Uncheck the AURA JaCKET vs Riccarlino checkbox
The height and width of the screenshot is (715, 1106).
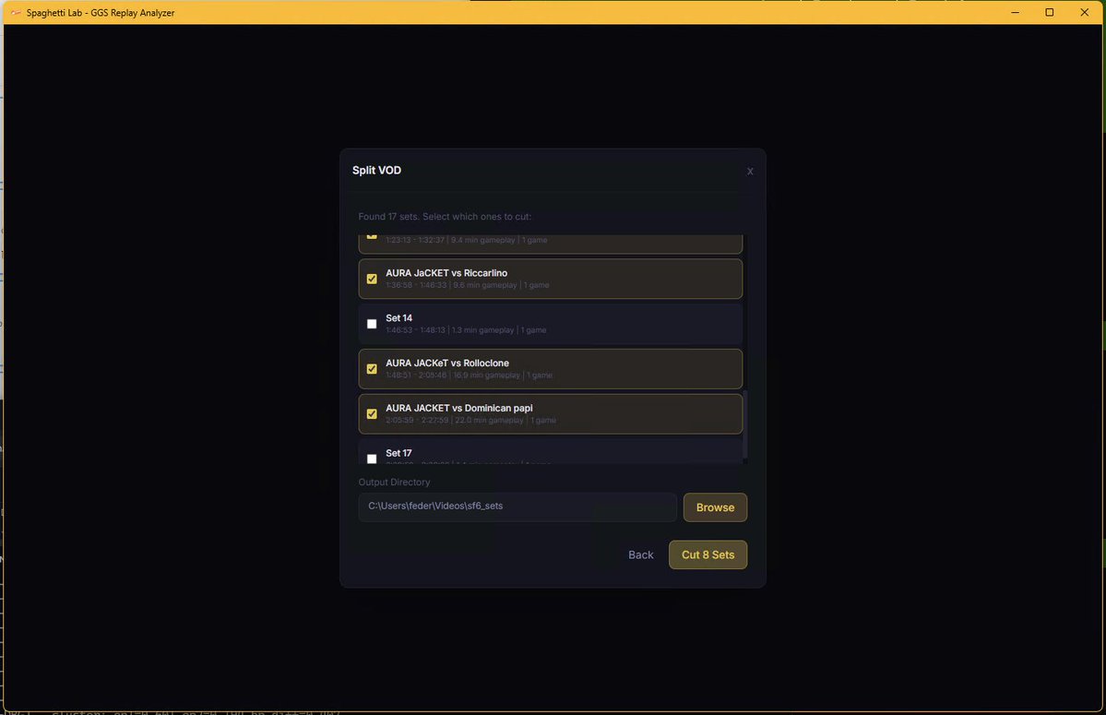(372, 279)
